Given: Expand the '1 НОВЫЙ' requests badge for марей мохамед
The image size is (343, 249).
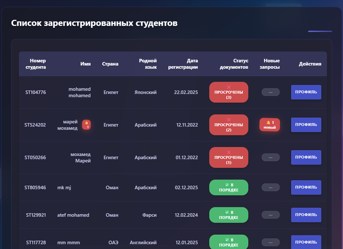Looking at the screenshot, I should 270,125.
